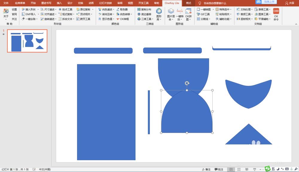
Task: Click the rotate handle above selected shape
Action: pyautogui.click(x=187, y=83)
